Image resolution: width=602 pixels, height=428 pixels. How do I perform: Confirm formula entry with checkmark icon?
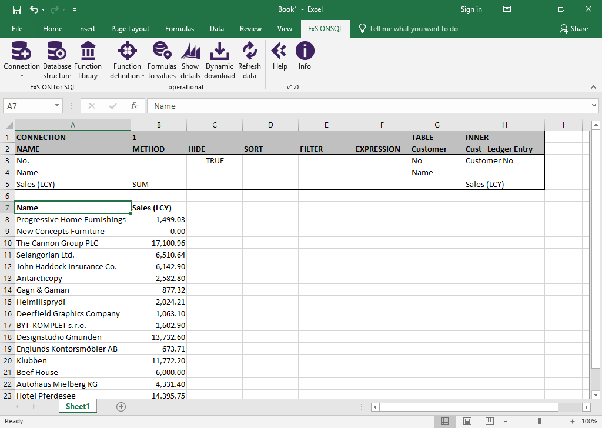tap(113, 106)
